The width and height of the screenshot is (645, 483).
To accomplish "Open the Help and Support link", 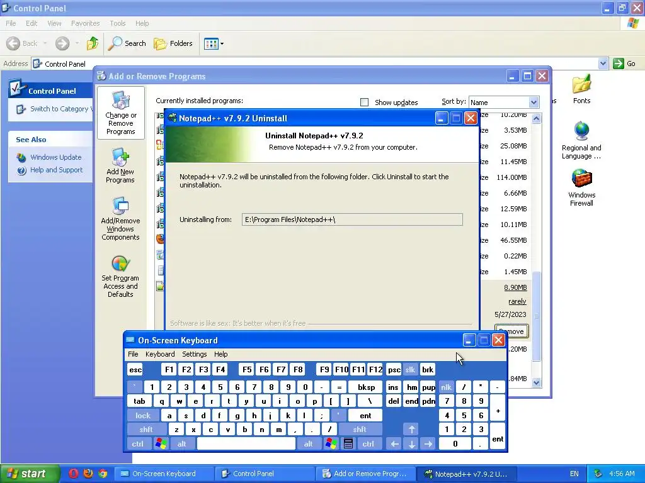I will [x=50, y=170].
